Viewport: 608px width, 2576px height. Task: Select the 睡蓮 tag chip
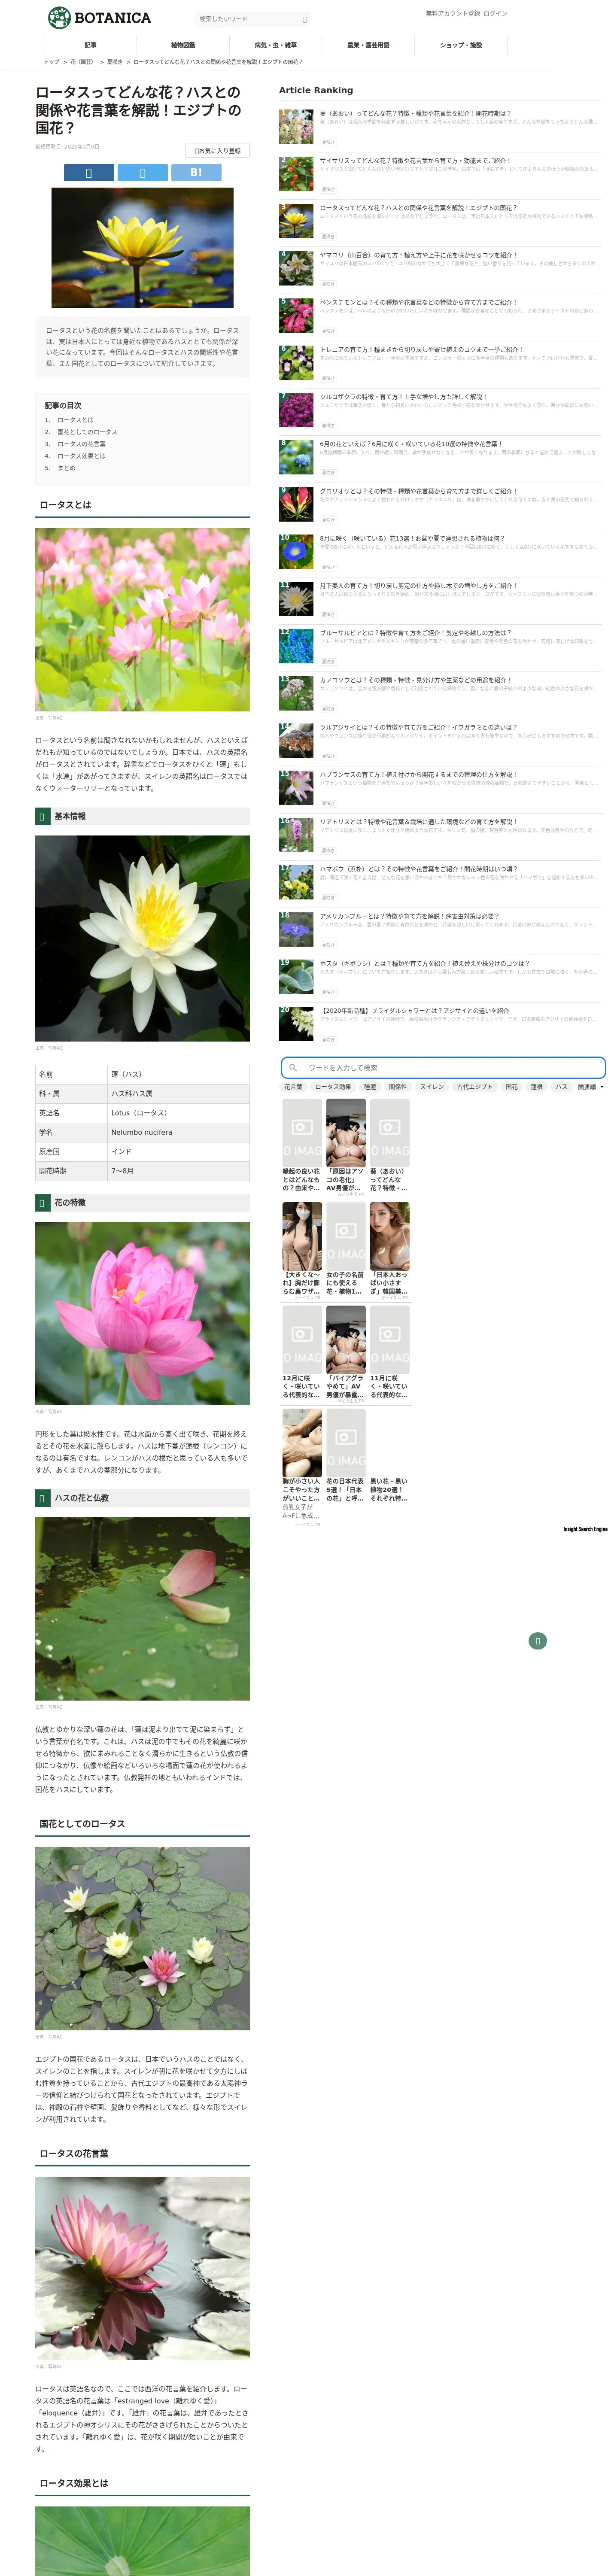point(370,1086)
